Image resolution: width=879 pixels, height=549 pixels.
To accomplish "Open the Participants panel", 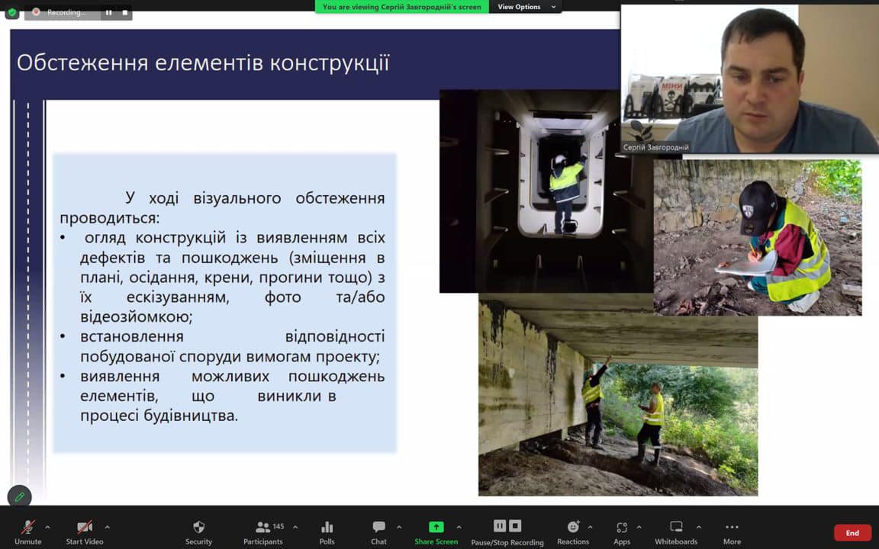I will click(x=263, y=531).
